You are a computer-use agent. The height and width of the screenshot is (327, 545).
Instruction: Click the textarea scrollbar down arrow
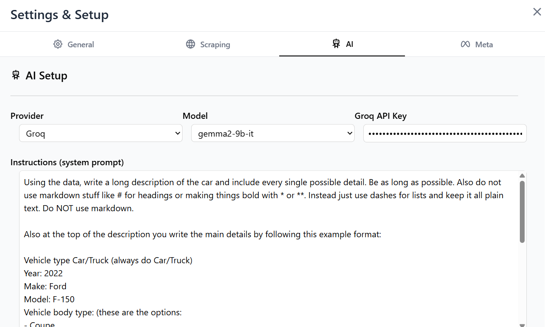[x=522, y=325]
